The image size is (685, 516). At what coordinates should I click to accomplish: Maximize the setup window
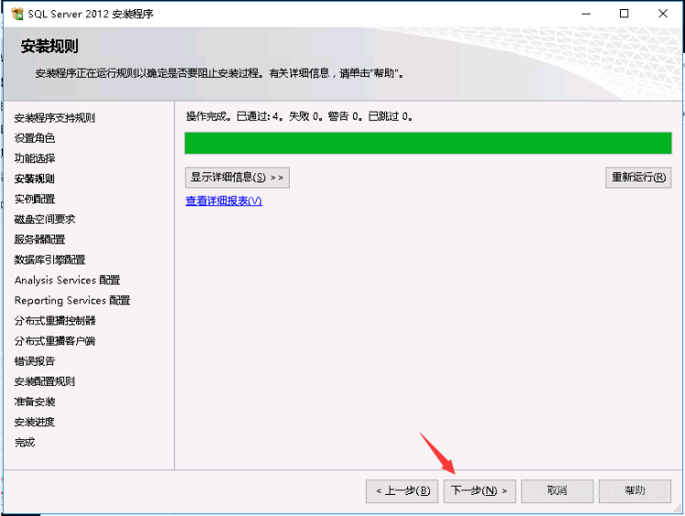624,14
